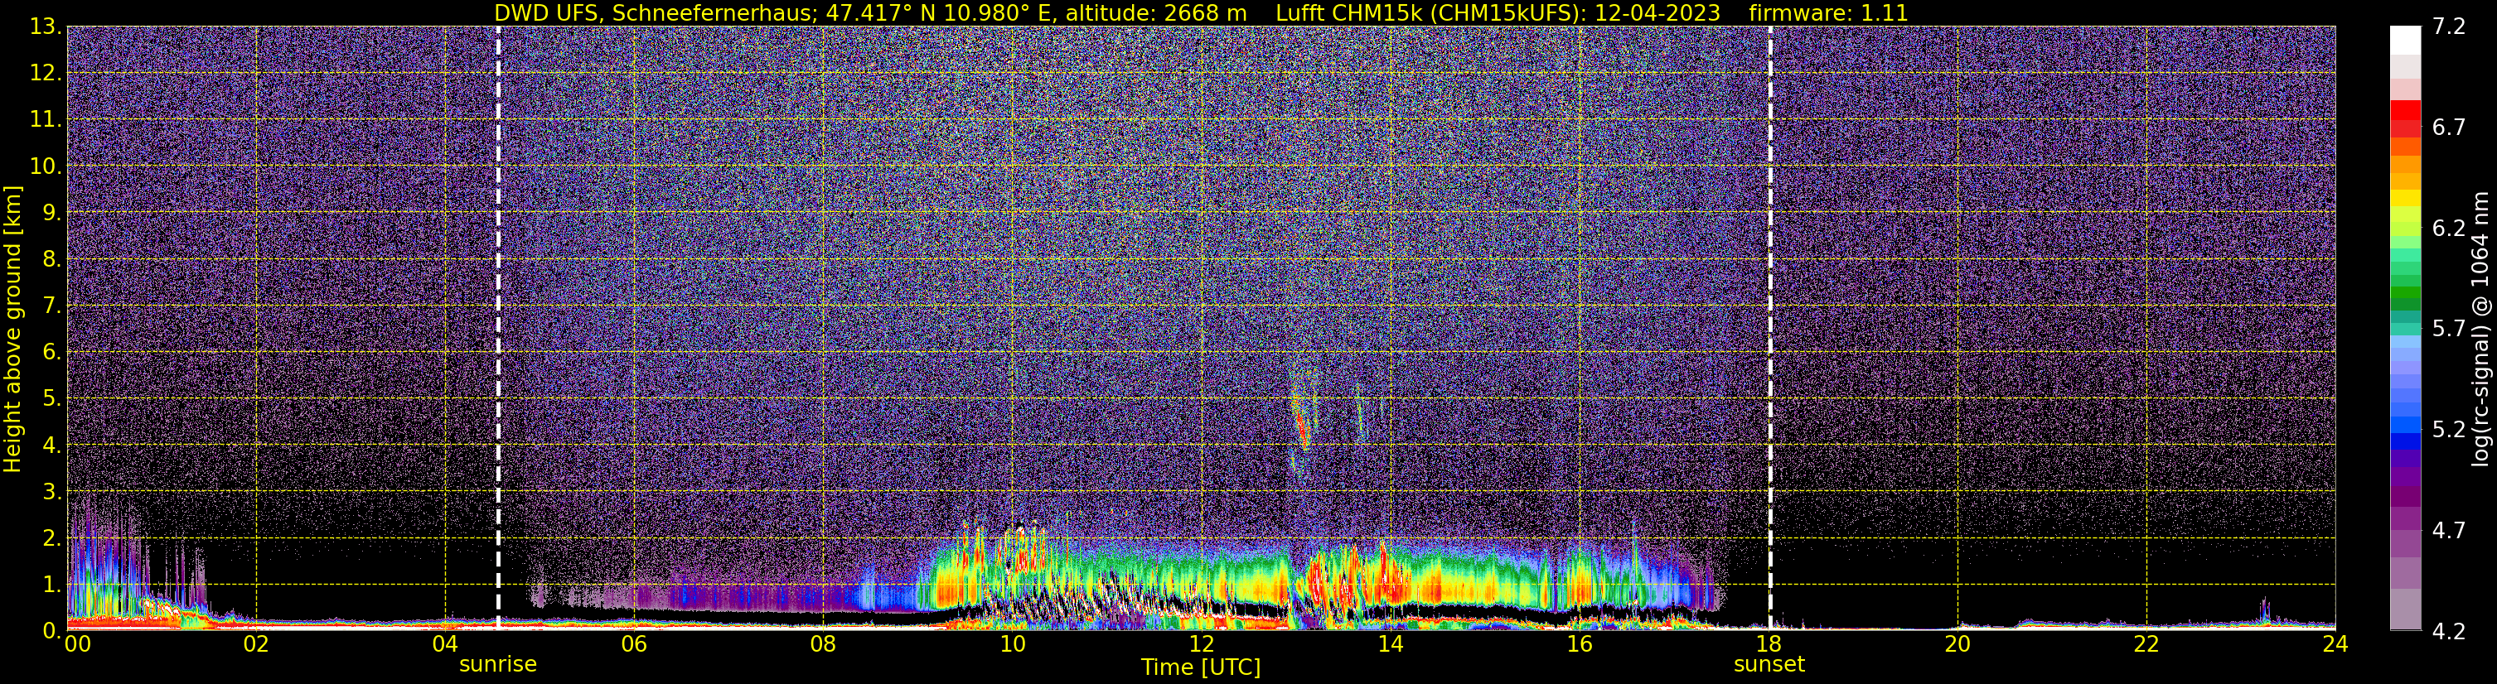Click the height axis tick label "11."
The height and width of the screenshot is (684, 2497).
[46, 120]
